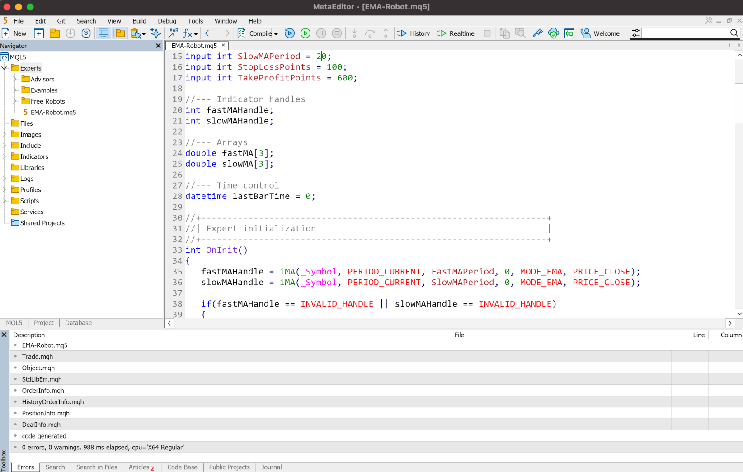Click the code styler comb icon
743x472 pixels.
point(538,33)
